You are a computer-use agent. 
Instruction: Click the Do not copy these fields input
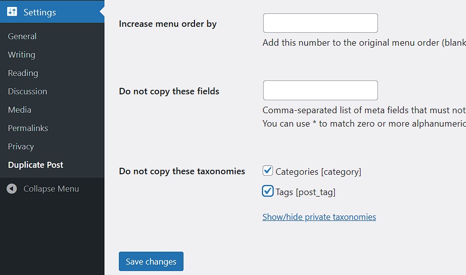pyautogui.click(x=320, y=90)
